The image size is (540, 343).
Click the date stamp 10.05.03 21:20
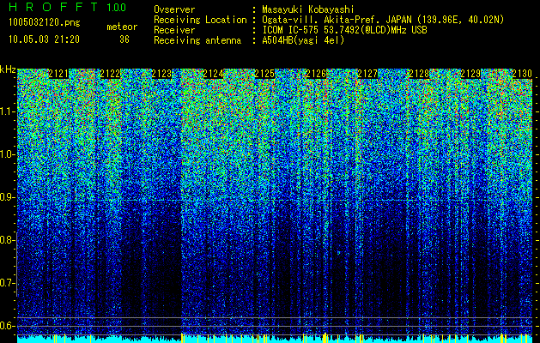click(44, 39)
